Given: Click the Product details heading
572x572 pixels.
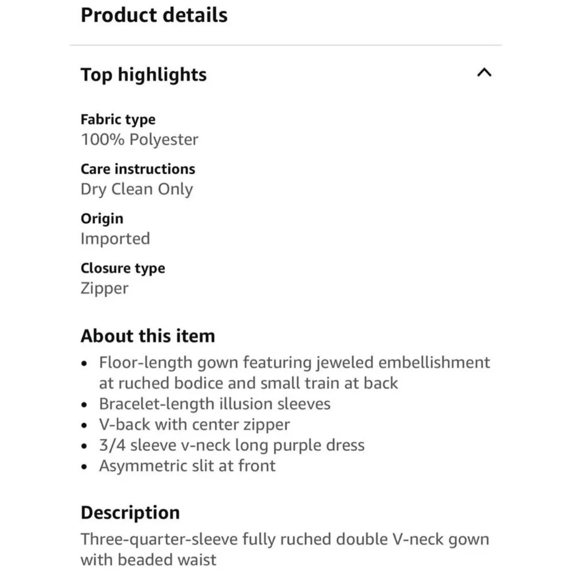Looking at the screenshot, I should point(154,15).
